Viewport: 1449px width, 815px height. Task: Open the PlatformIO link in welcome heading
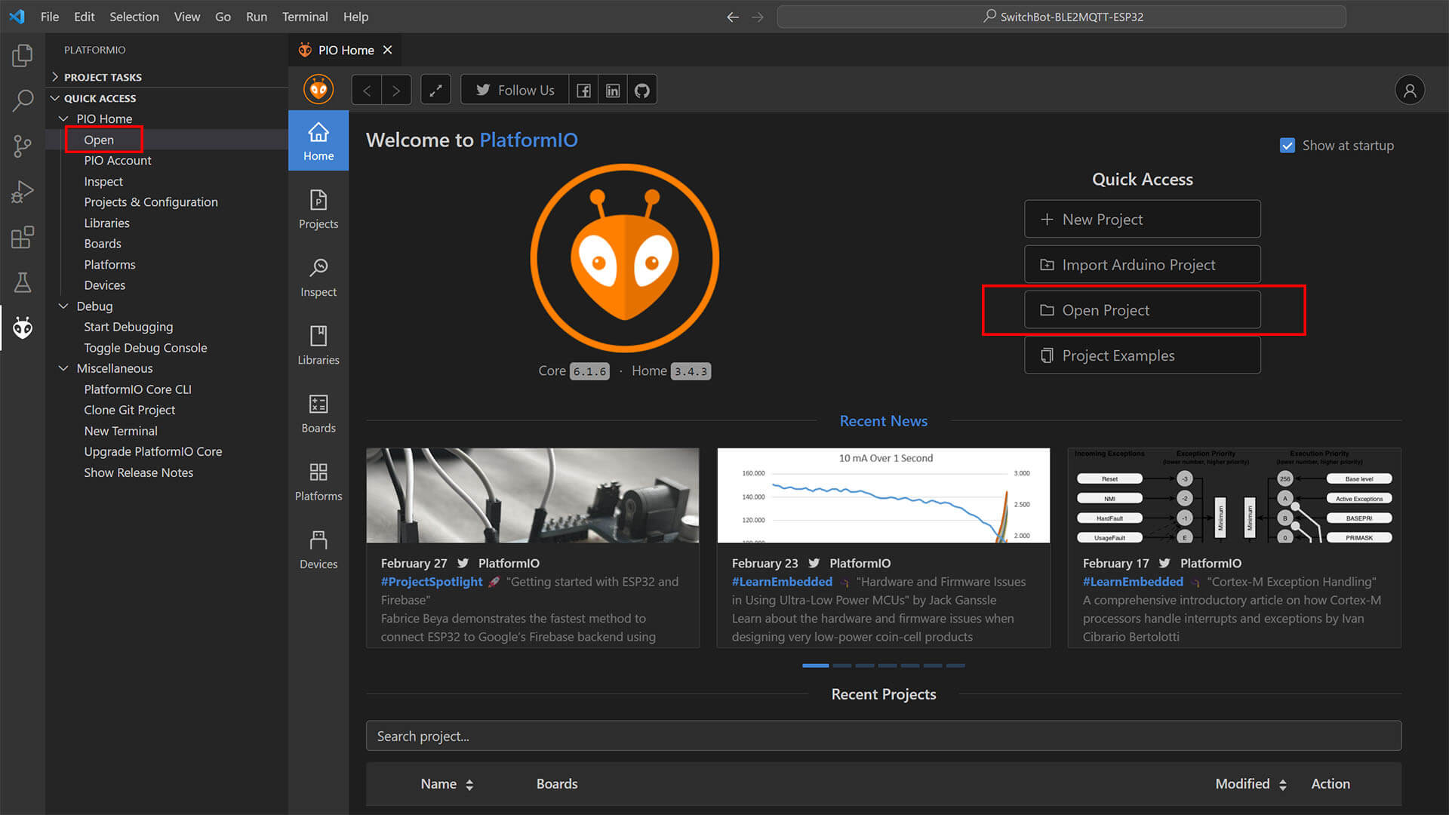[528, 140]
